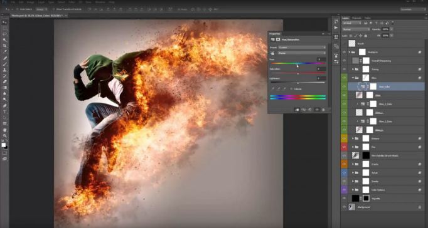
Task: Toggle Show Transform Controls checkbox
Action: tap(53, 9)
